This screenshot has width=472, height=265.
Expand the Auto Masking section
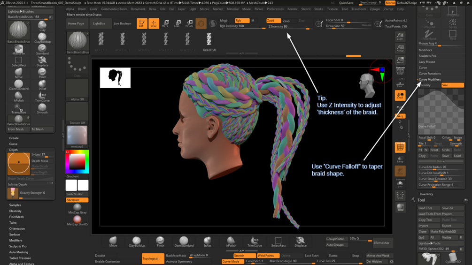point(18,252)
